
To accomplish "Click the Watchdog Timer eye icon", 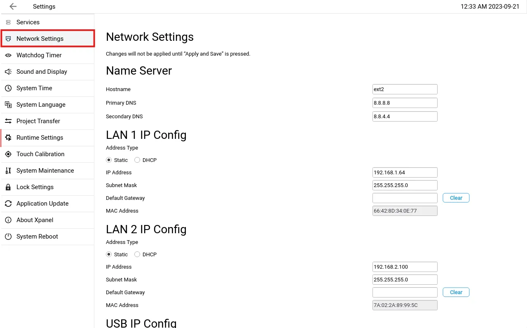I will [x=8, y=55].
